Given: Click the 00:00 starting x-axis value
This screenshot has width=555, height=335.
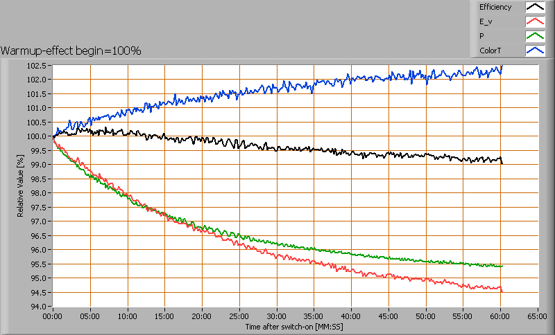Looking at the screenshot, I should pos(53,314).
